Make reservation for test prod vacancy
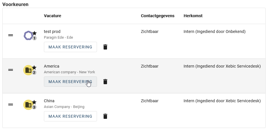The image size is (268, 130). 70,47
